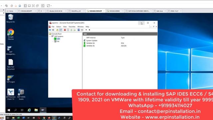Image resolution: width=213 pixels, height=120 pixels.
Task: Select S4H system in tree
Action: point(59,39)
